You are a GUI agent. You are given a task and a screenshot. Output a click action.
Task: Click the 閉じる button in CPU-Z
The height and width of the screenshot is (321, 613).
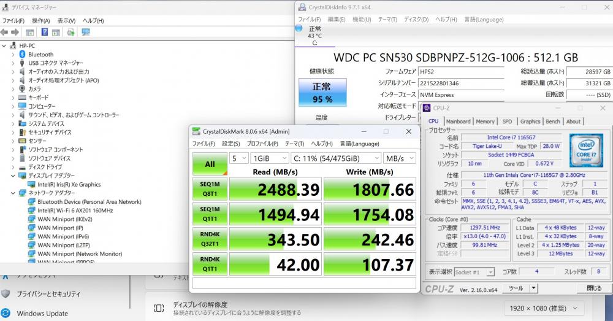[594, 288]
